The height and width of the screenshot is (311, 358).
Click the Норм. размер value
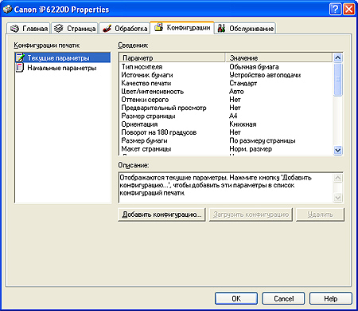(x=251, y=149)
